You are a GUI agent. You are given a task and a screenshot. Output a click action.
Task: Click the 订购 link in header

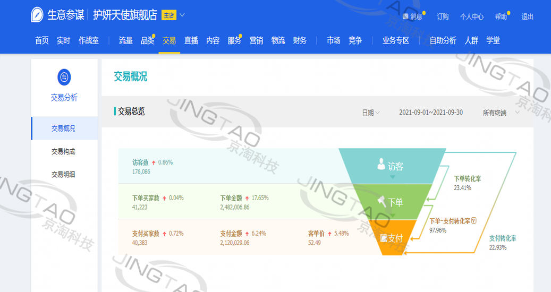(443, 16)
